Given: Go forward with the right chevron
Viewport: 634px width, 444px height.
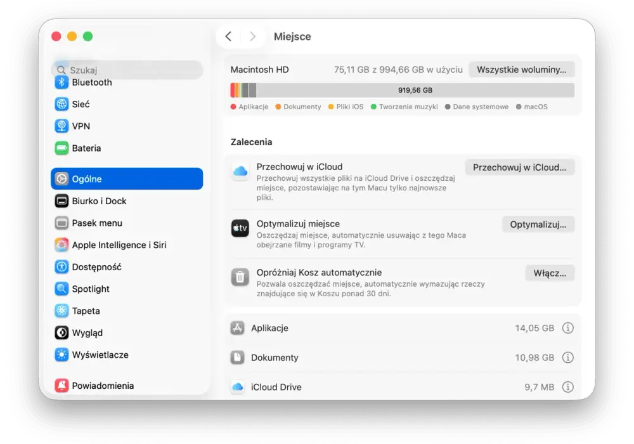Looking at the screenshot, I should pyautogui.click(x=253, y=36).
